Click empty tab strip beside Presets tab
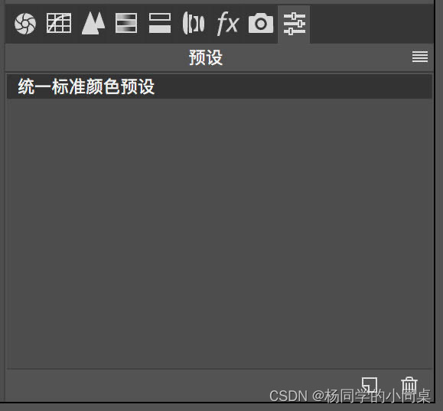Viewport: 443px width, 411px height. click(x=372, y=24)
